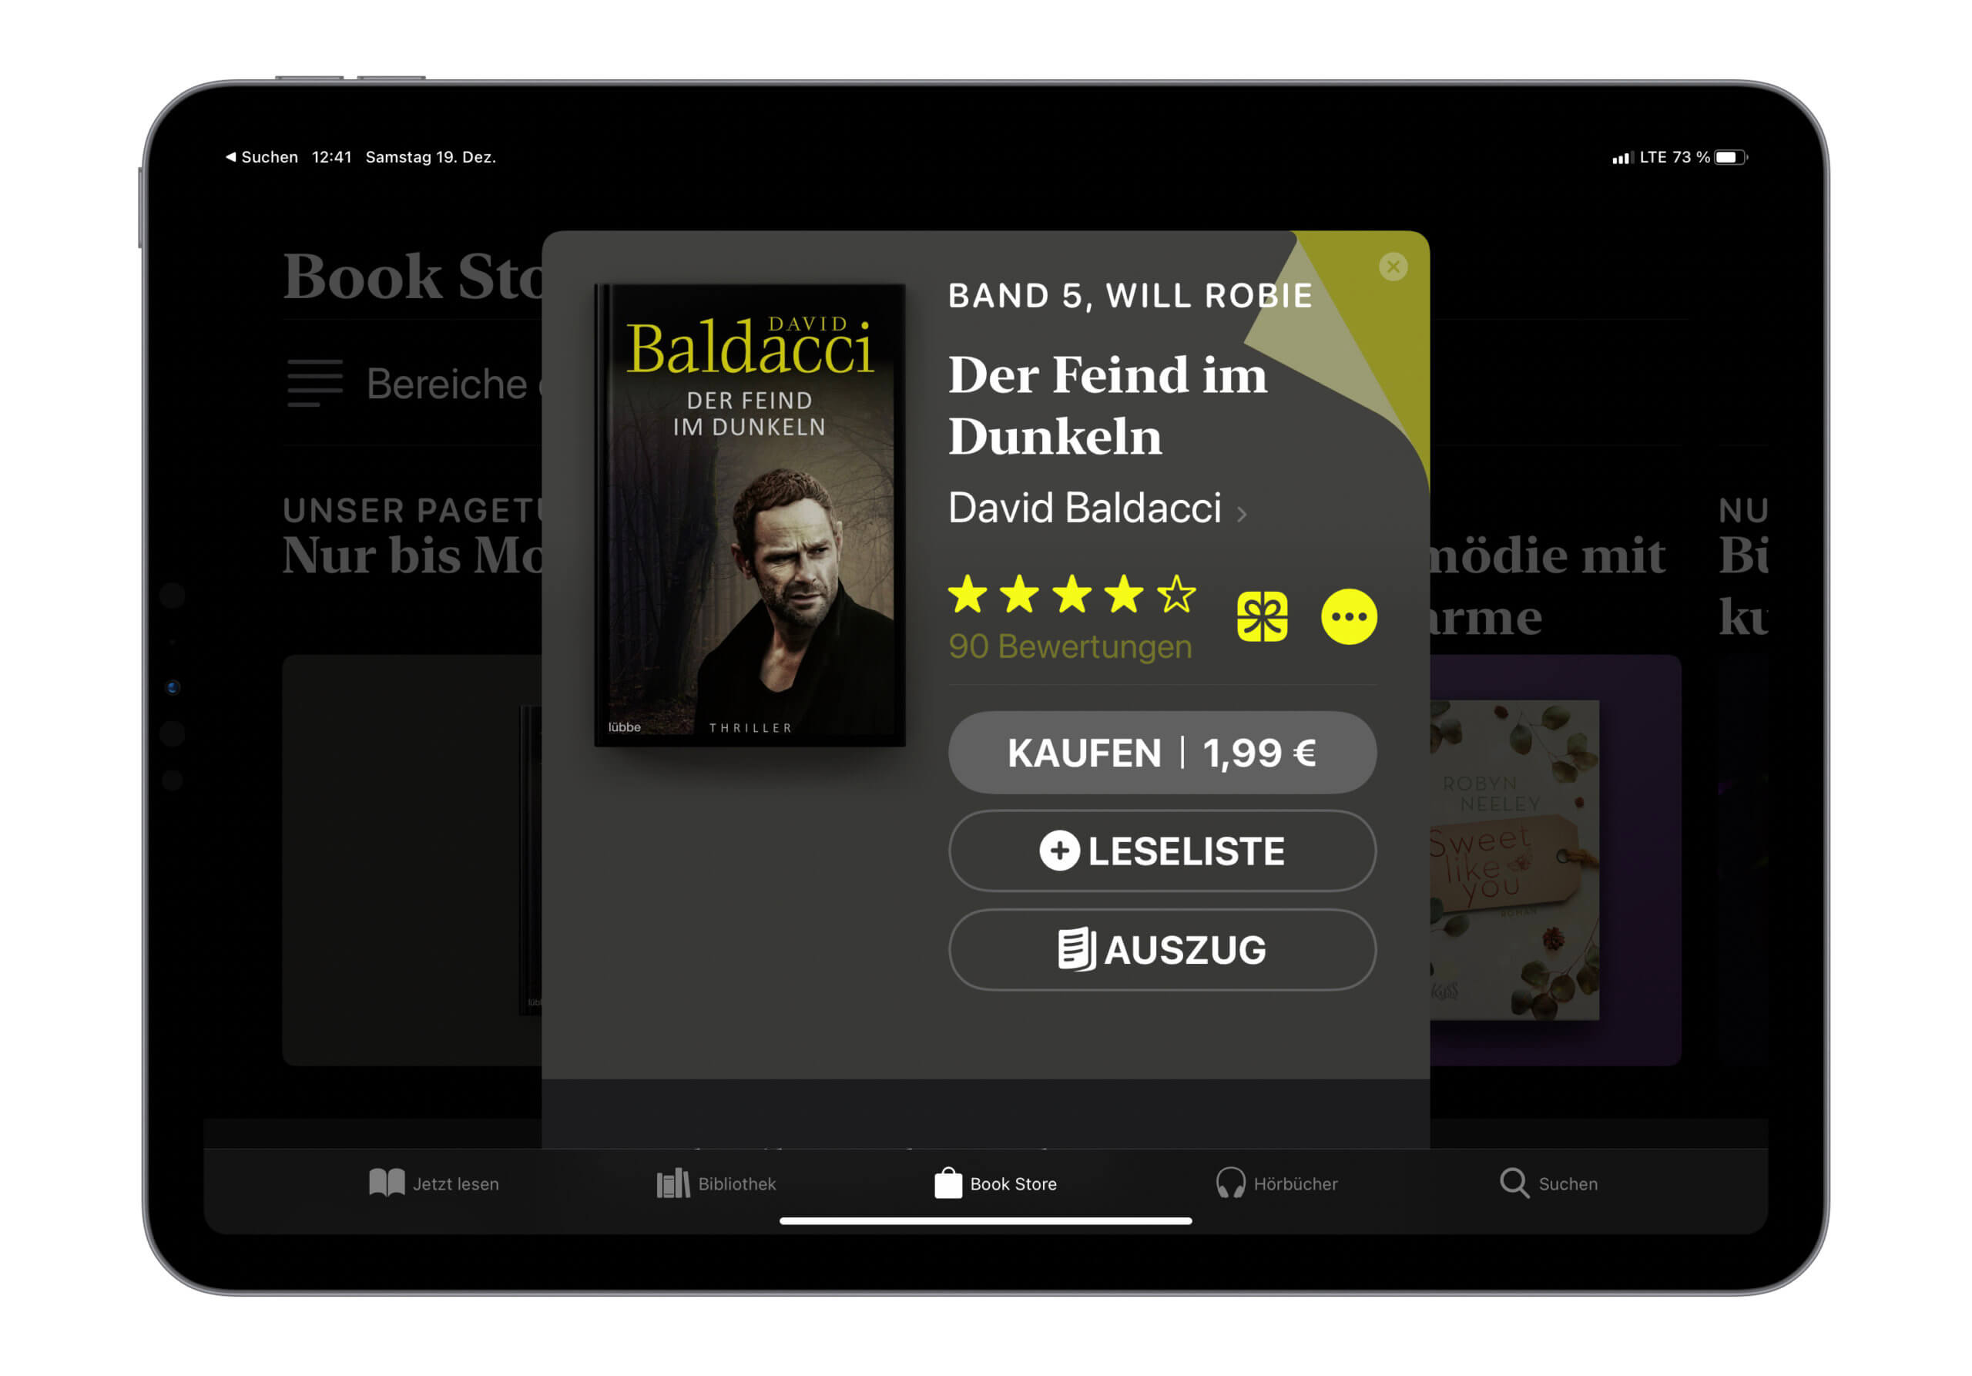Screen dimensions: 1972x1376
Task: Return to Suchen via back arrow
Action: click(261, 157)
